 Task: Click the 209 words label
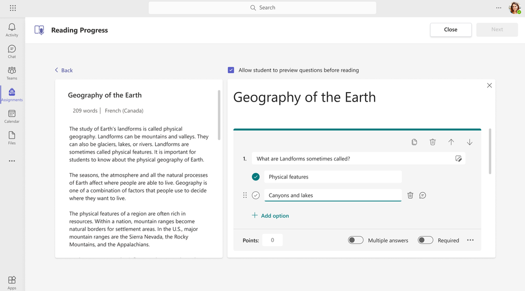click(x=85, y=111)
